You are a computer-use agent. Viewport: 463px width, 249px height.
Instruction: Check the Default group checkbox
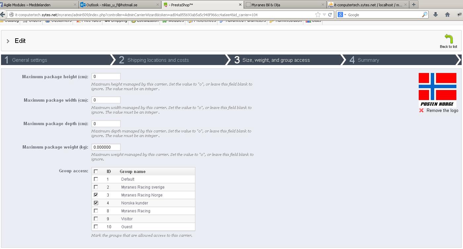coord(96,179)
